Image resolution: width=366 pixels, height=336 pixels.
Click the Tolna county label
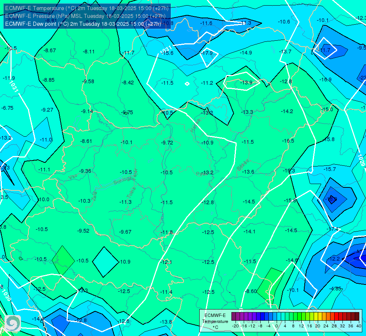tap(131, 193)
